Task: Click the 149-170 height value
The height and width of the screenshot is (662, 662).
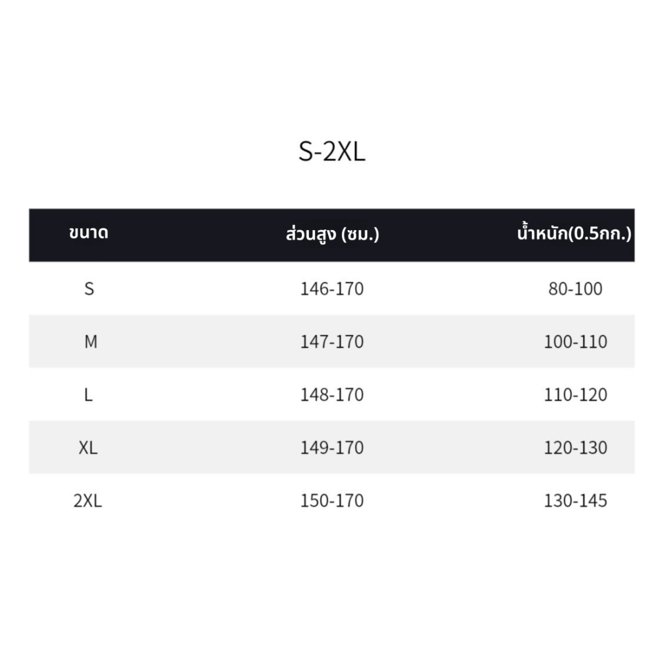Action: coord(332,447)
